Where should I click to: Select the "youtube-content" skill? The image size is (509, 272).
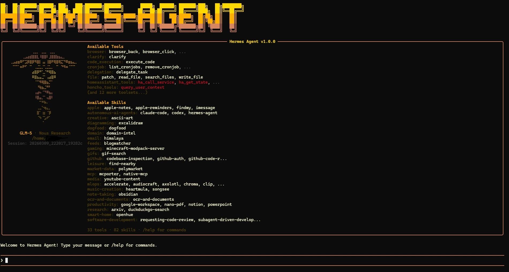122,179
